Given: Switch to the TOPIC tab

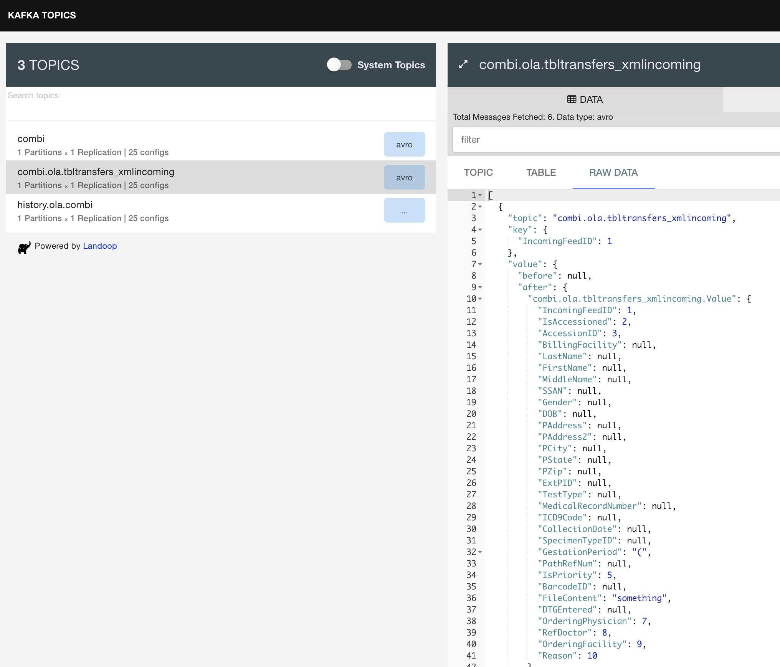Looking at the screenshot, I should click(x=478, y=172).
